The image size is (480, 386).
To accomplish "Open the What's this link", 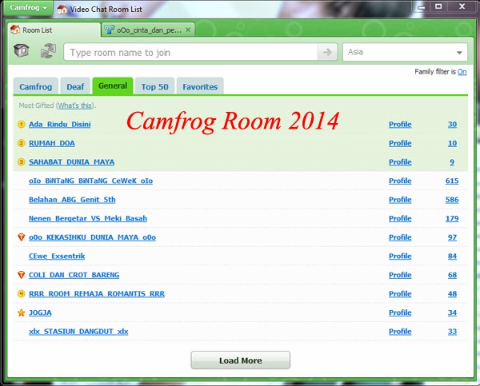I will [x=75, y=105].
